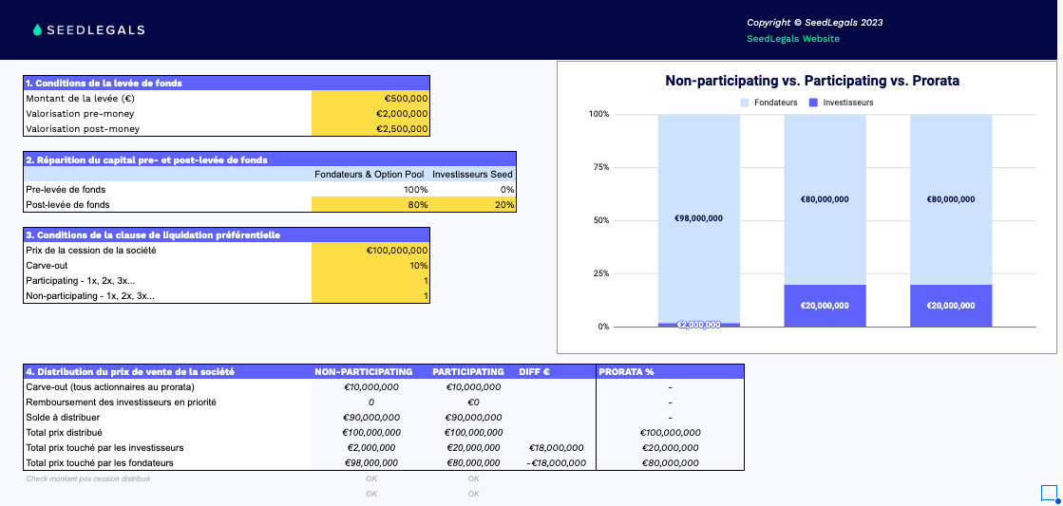Click the DIFF € column header
Viewport: 1063px width, 506px height.
click(535, 371)
